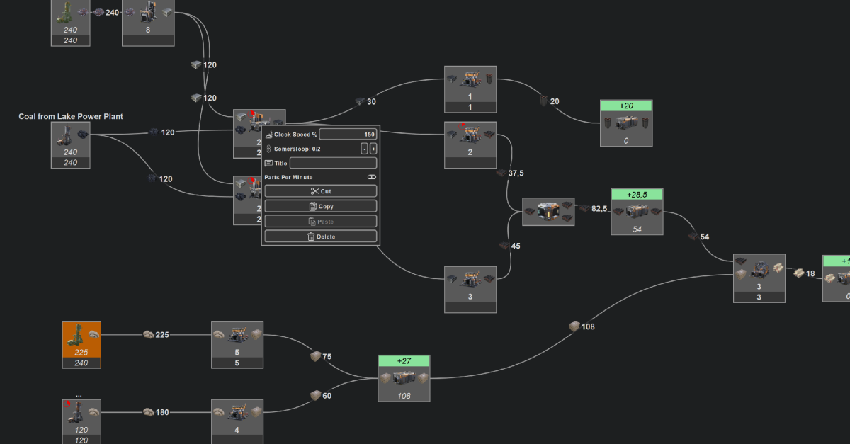Click the green +28.5 output node
850x444 pixels.
click(x=637, y=212)
